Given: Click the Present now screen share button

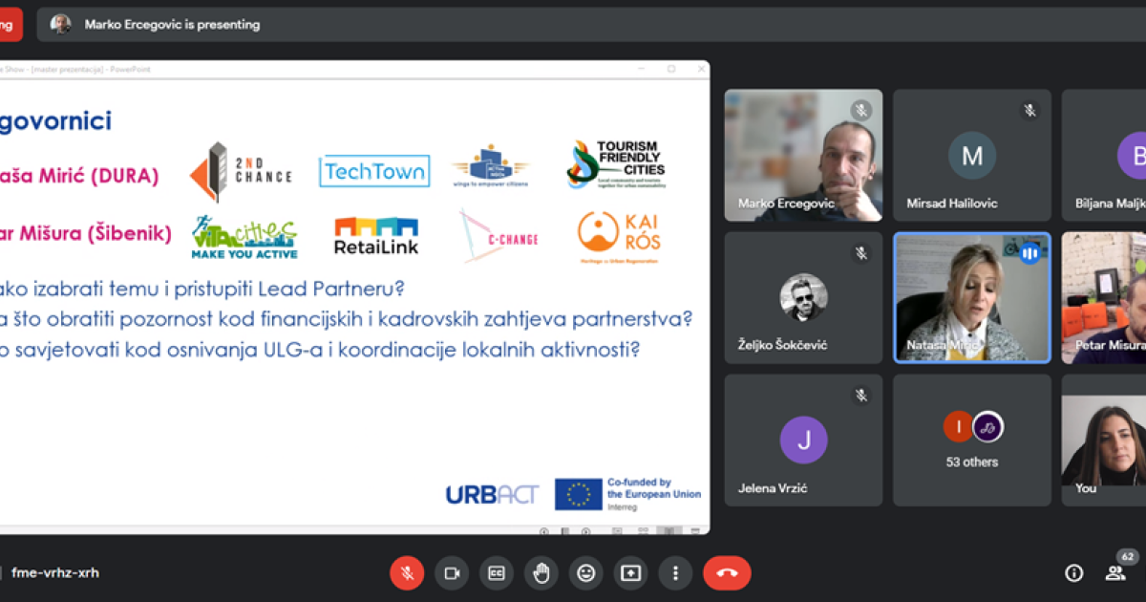Looking at the screenshot, I should point(630,572).
